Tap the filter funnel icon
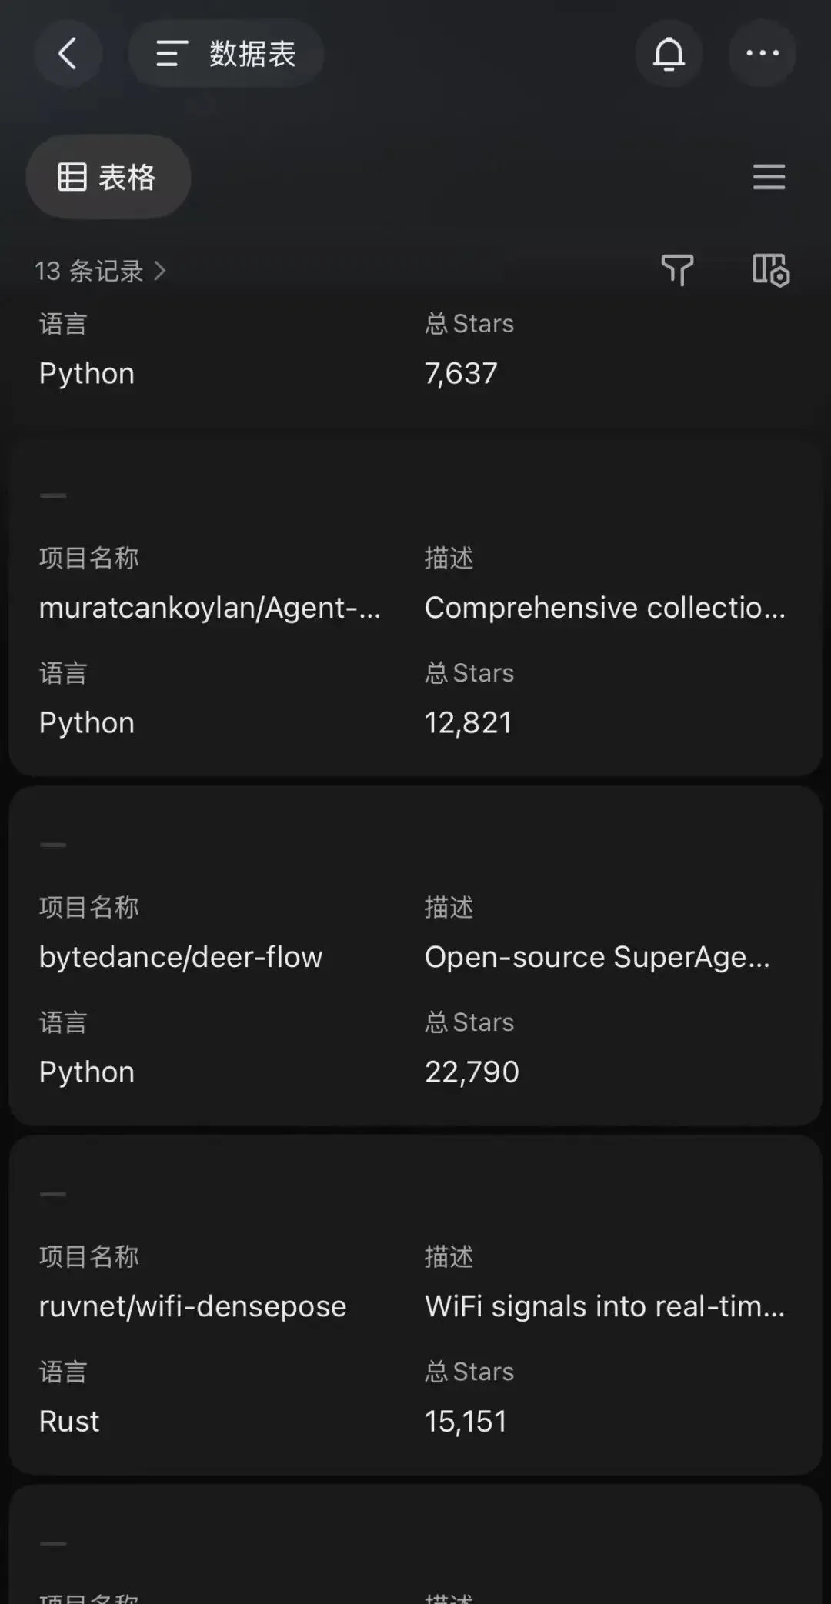Image resolution: width=831 pixels, height=1604 pixels. pyautogui.click(x=677, y=270)
